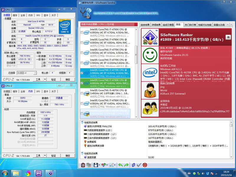The image size is (236, 177).
Task: Click the 验证 button in the top CPU-Z window
Action: point(53,80)
